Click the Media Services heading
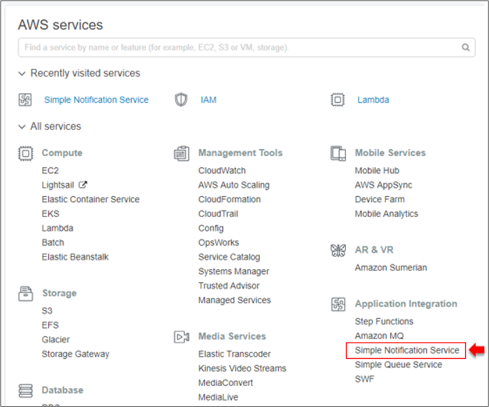489x407 pixels. 232,336
